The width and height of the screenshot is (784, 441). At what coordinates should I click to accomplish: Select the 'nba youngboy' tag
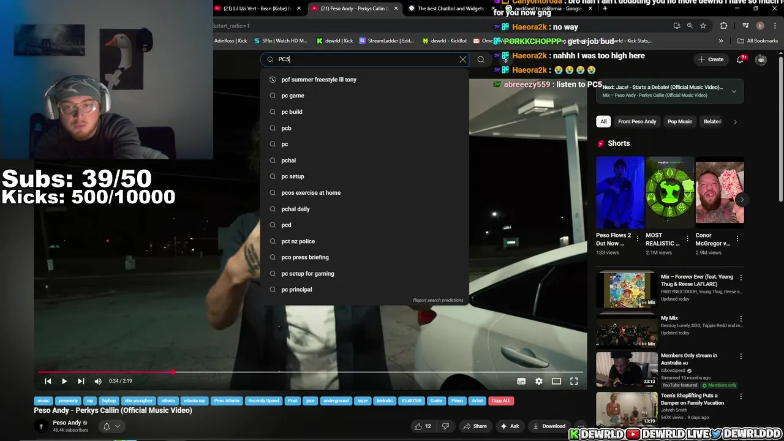click(x=138, y=401)
